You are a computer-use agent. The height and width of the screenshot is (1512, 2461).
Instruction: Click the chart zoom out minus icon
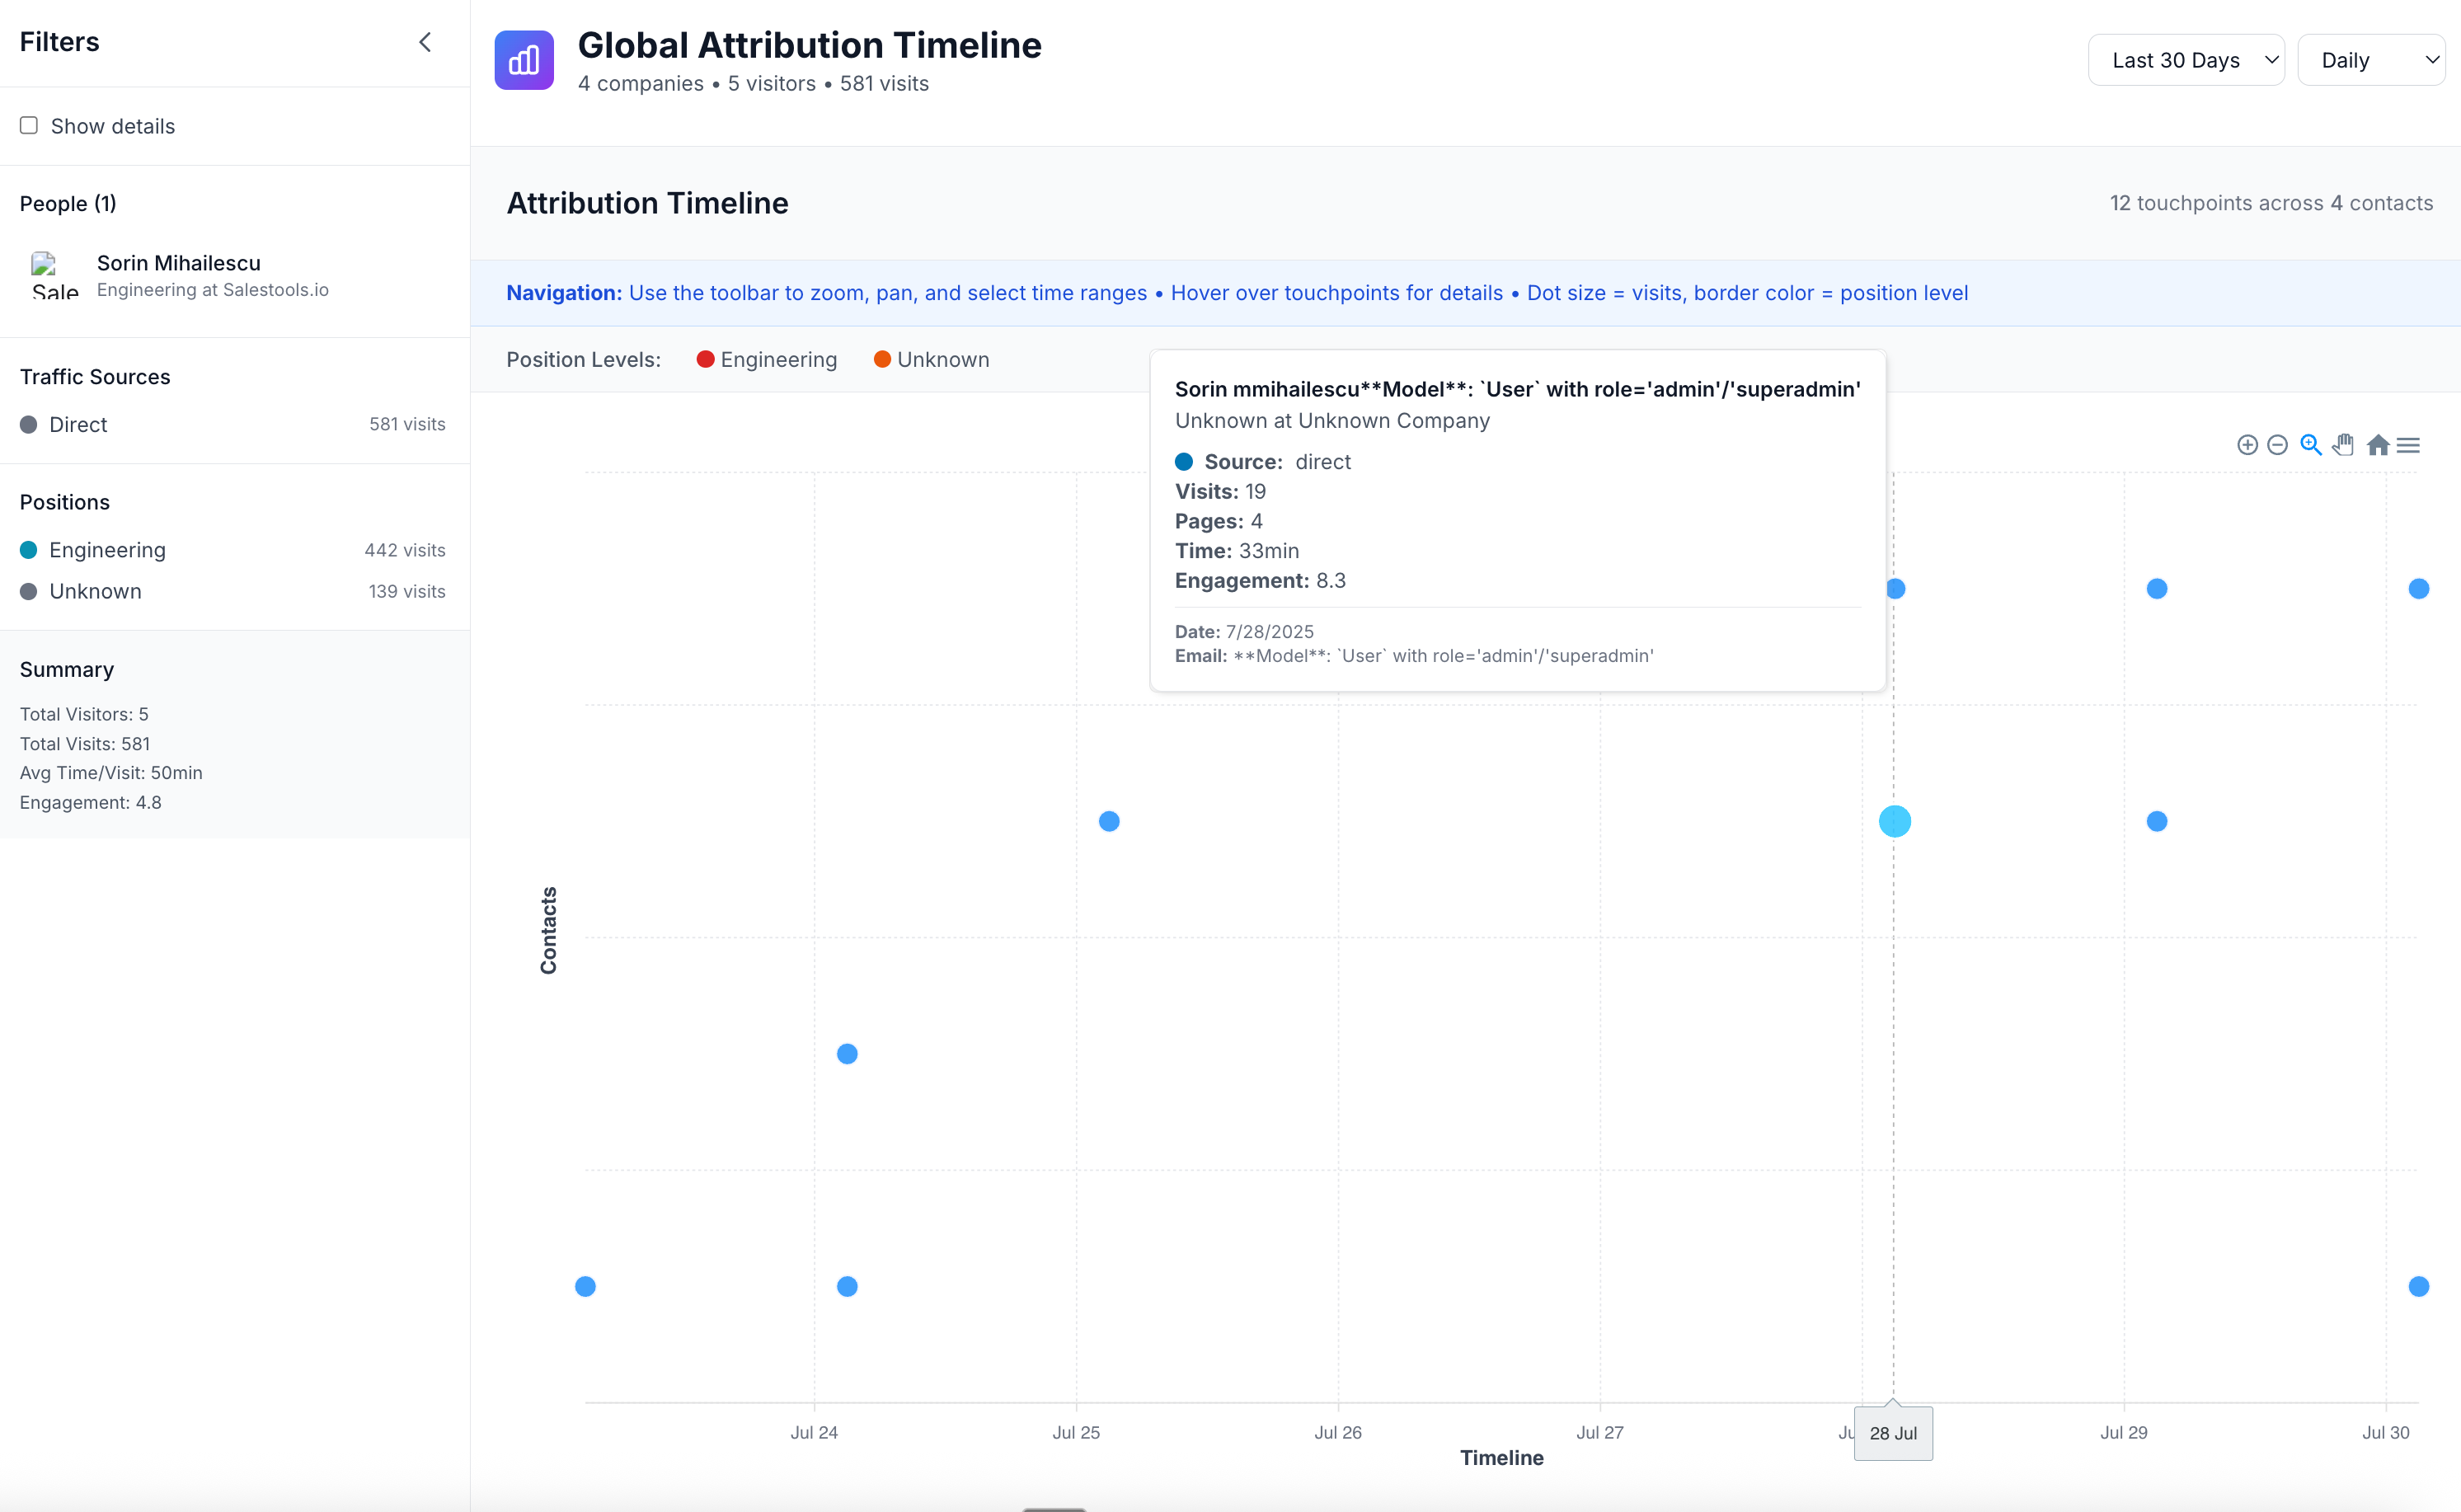2277,445
